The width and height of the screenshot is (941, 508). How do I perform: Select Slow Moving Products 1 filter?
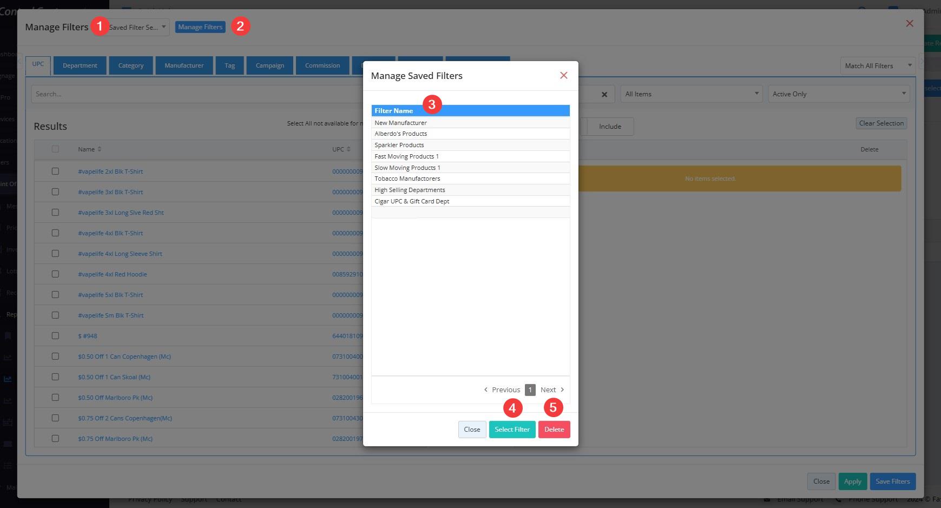[x=470, y=168]
